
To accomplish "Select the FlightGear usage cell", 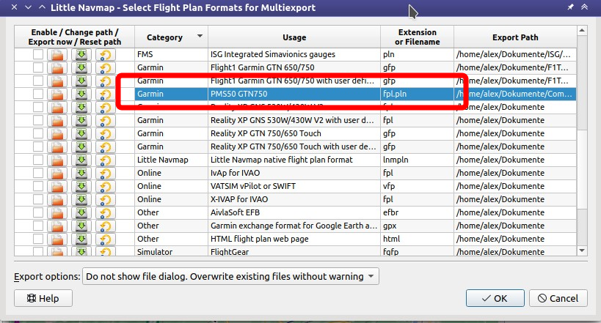I will coord(294,251).
